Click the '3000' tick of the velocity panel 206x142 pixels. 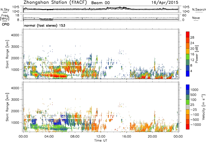(15, 99)
